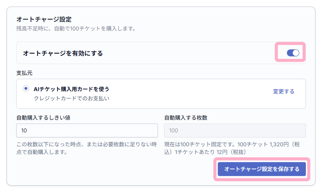The image size is (324, 193).
Task: Click the 変更する link
Action: pos(283,91)
